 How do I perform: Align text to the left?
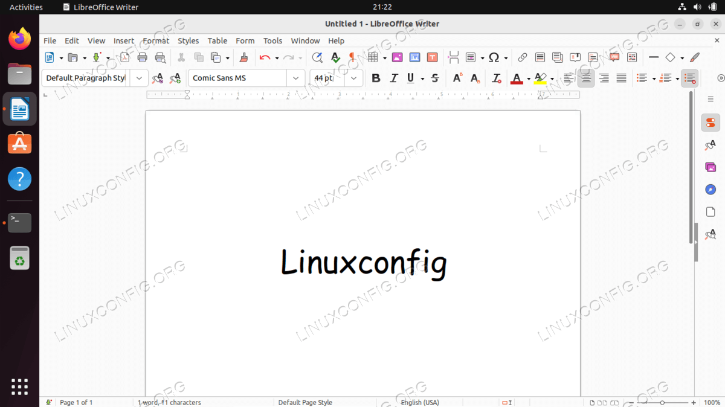(569, 78)
